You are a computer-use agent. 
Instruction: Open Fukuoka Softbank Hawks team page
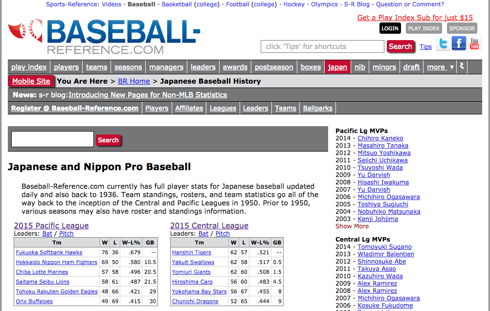tap(49, 252)
